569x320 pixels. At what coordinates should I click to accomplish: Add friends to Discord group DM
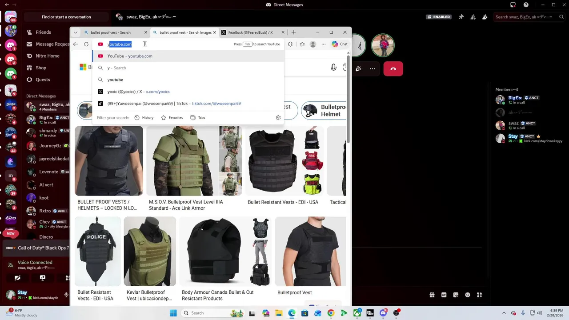tap(473, 17)
